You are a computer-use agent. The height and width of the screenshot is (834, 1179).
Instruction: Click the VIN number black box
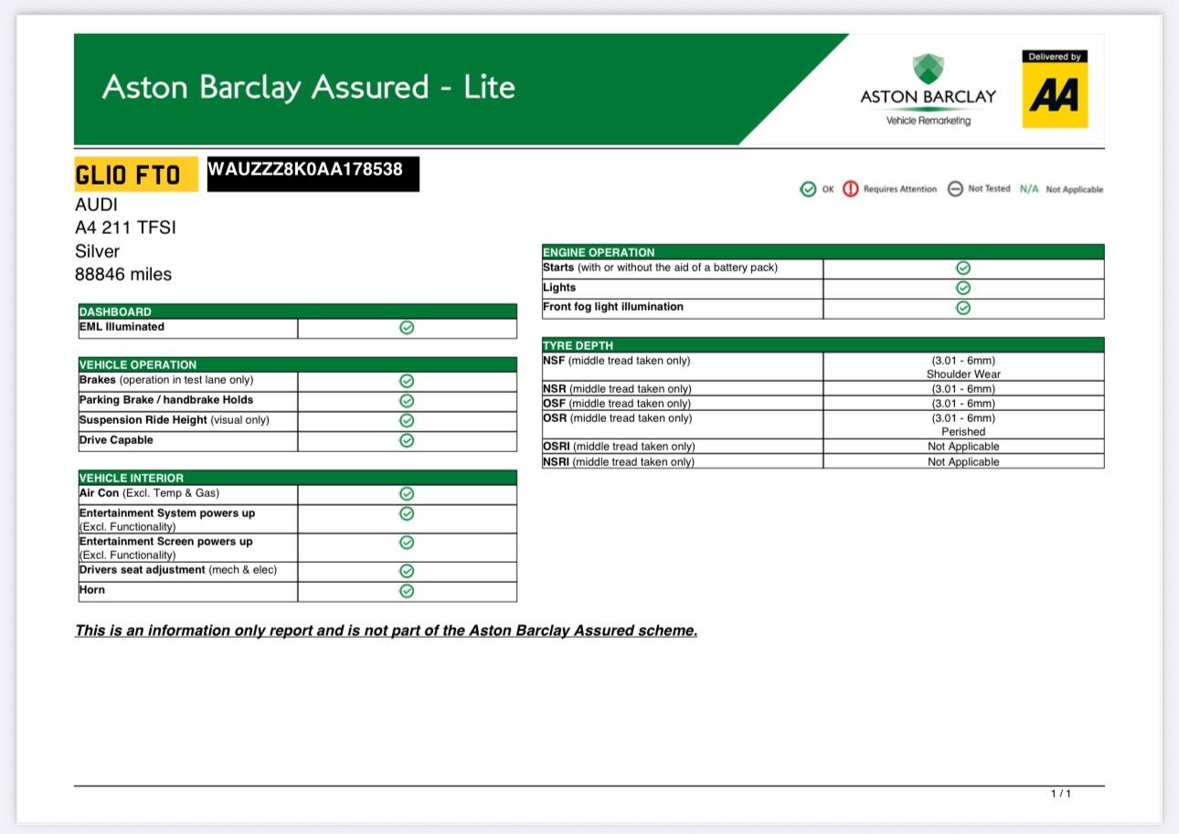(x=313, y=174)
